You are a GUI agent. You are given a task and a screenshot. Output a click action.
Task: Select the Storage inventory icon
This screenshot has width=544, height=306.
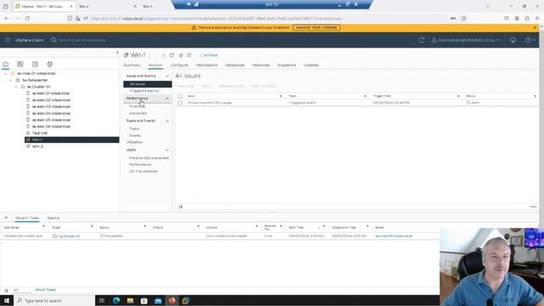[x=35, y=65]
